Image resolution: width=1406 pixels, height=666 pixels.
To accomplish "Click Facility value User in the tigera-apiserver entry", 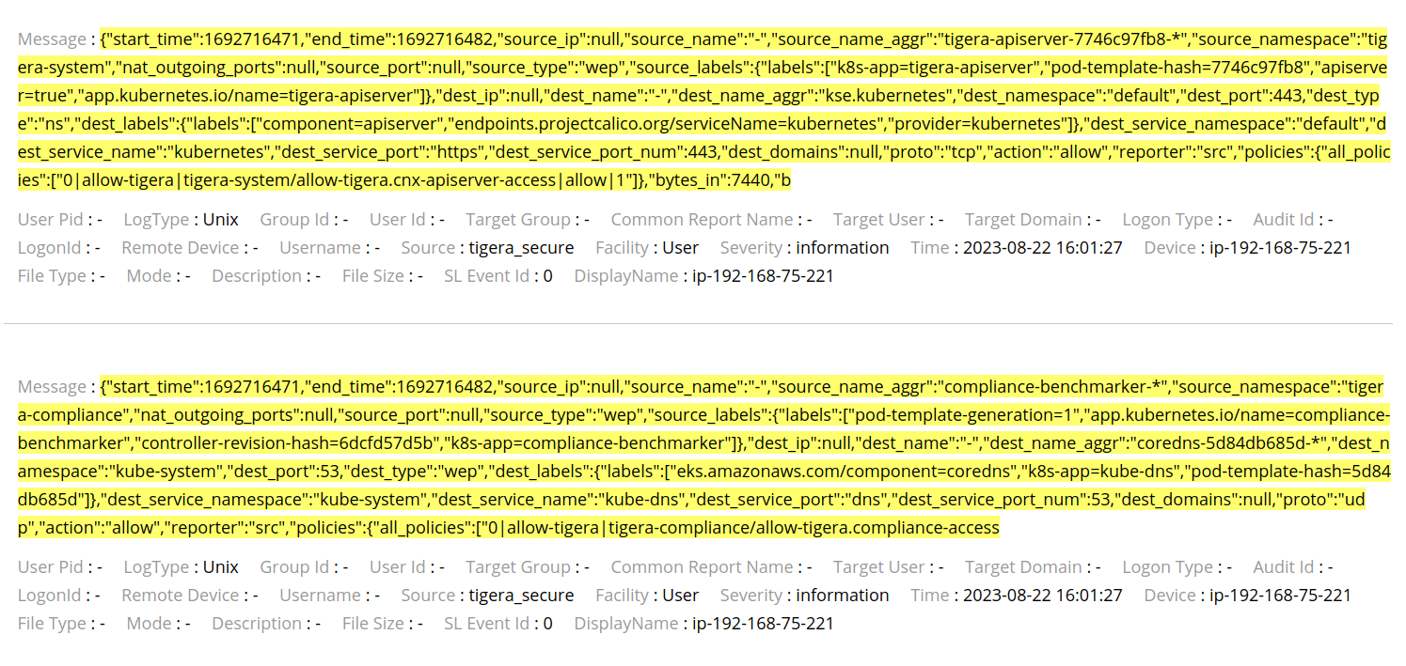I will point(681,248).
